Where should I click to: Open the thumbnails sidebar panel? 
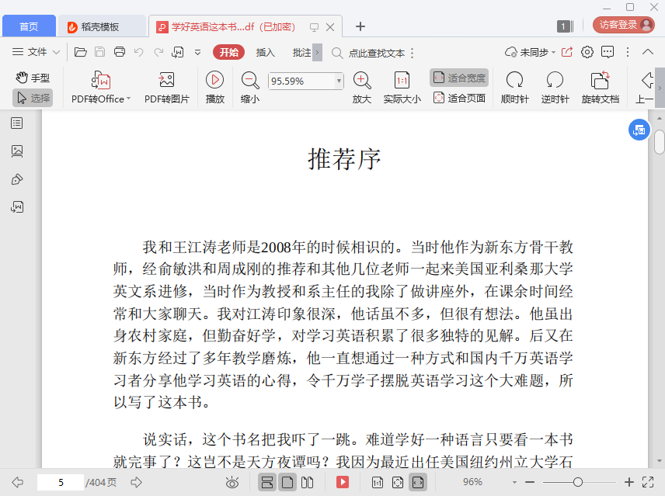pos(17,151)
